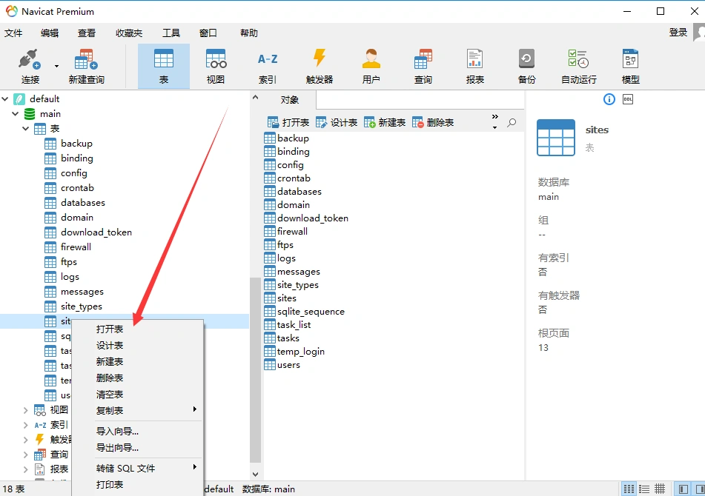The image size is (705, 496).
Task: Open the dropdown arrow next to 连接
Action: (x=56, y=65)
